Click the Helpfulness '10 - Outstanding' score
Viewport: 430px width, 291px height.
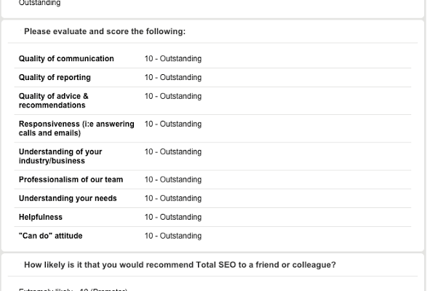click(x=173, y=218)
